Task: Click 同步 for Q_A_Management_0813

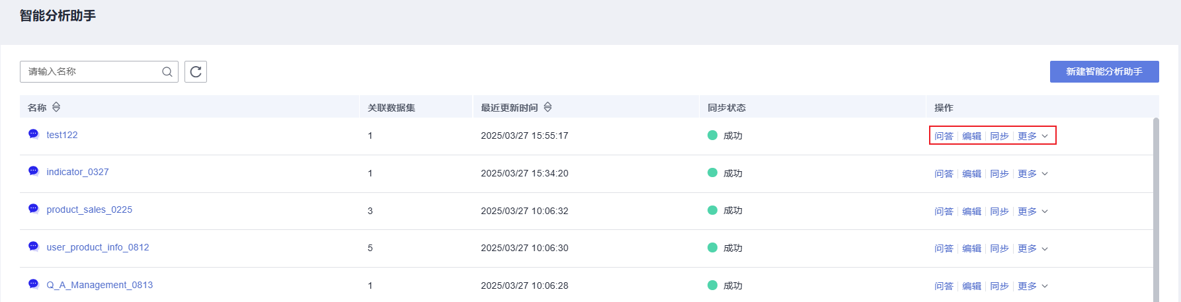Action: [x=999, y=286]
